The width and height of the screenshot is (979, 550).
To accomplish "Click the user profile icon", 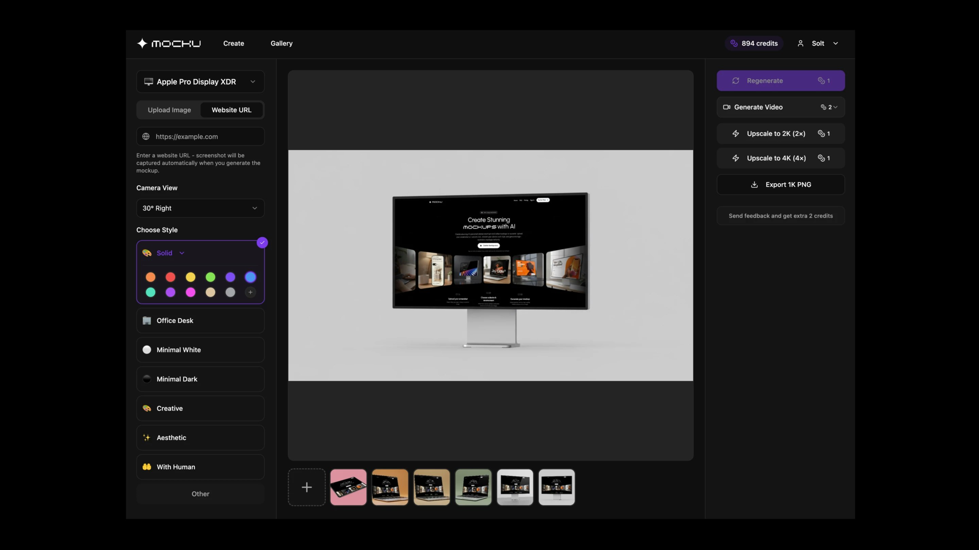I will click(801, 43).
